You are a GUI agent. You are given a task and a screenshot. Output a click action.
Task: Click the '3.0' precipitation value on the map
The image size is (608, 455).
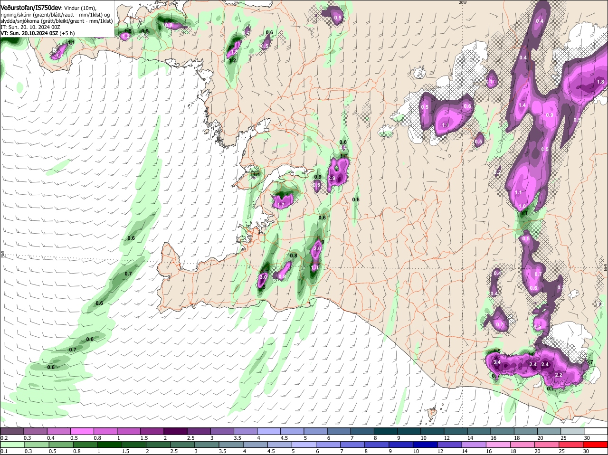click(264, 276)
